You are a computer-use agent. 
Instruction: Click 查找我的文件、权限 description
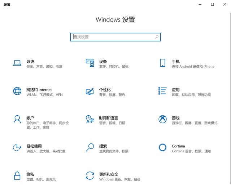coord(114,151)
